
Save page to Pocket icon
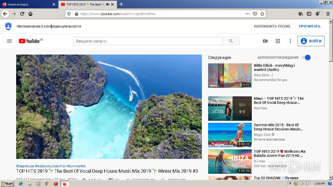click(x=255, y=14)
